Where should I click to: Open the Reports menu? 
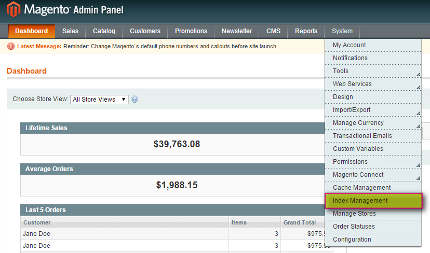306,31
